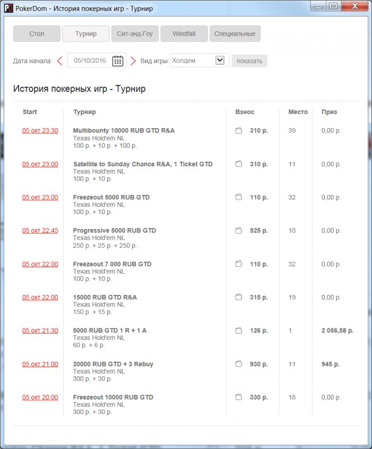Click wallet icon in Freezeout 7 000 RUB row
The height and width of the screenshot is (449, 372).
[239, 264]
